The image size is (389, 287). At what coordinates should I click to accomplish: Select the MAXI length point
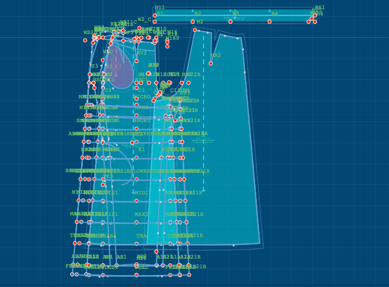click(x=136, y=222)
